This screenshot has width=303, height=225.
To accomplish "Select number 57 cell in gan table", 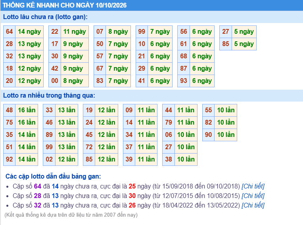I will pyautogui.click(x=100, y=56).
